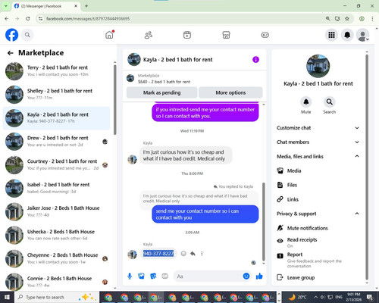Open Marketplace storefront icon in top navigation
The image size is (379, 303).
click(x=226, y=35)
